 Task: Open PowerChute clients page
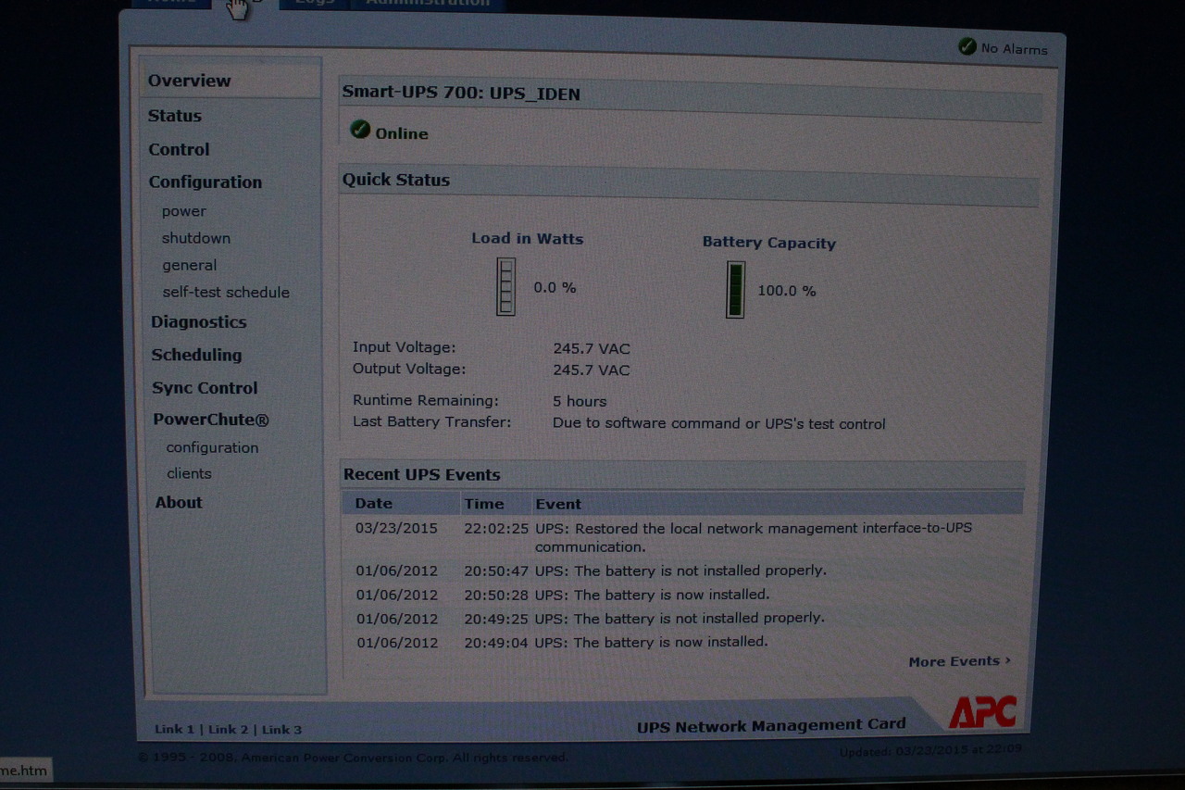pos(189,473)
